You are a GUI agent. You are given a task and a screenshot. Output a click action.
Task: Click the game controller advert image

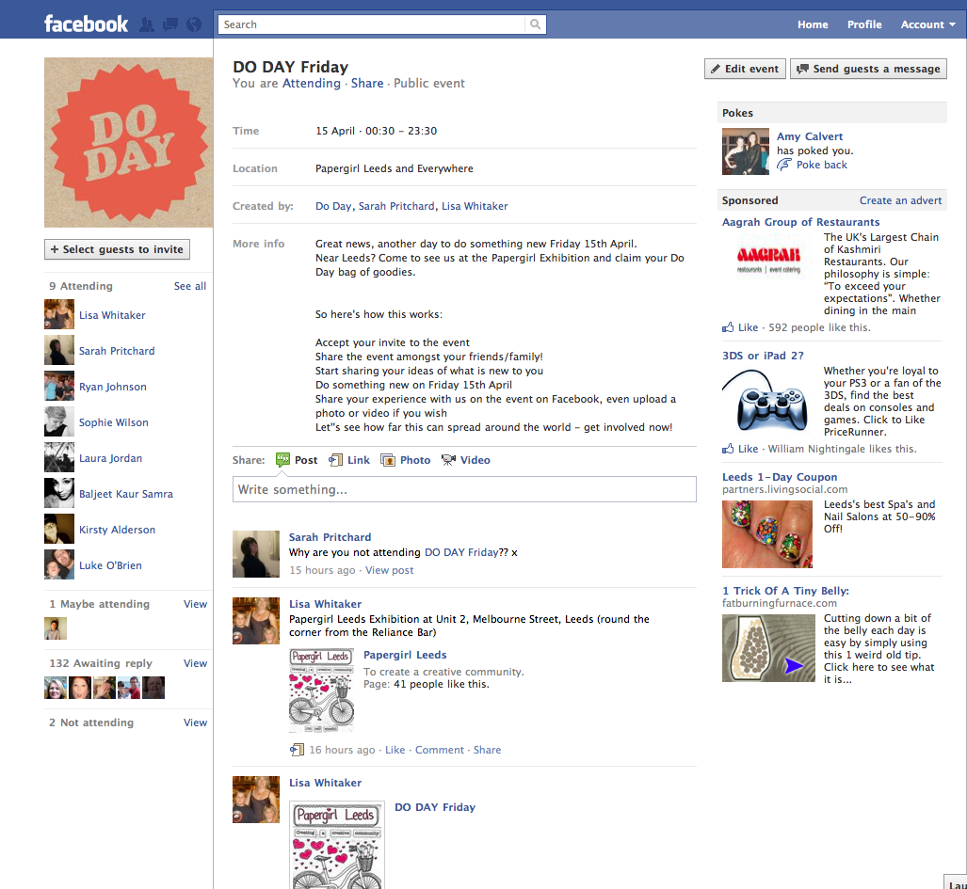[766, 399]
